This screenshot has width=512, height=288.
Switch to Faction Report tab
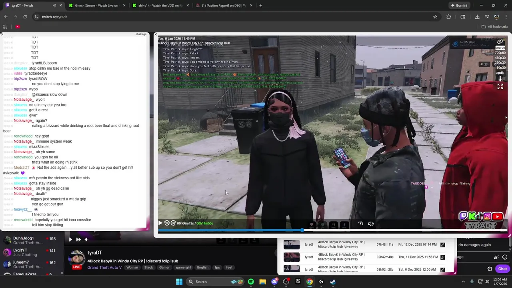(x=224, y=6)
